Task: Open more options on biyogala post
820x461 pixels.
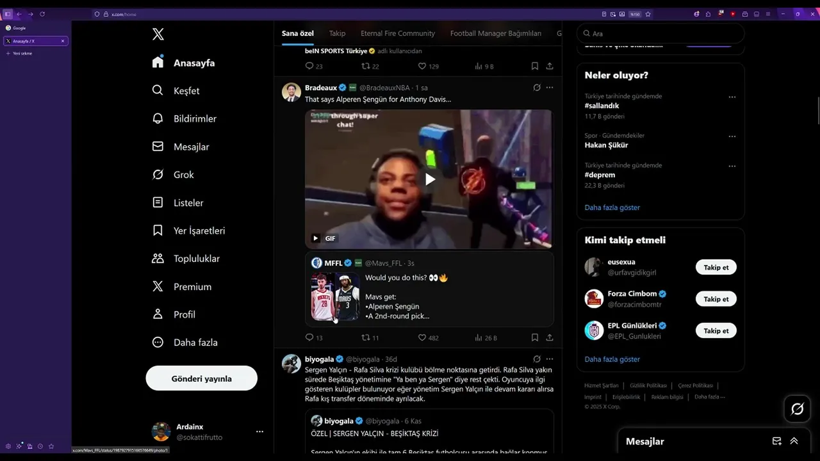Action: (550, 359)
